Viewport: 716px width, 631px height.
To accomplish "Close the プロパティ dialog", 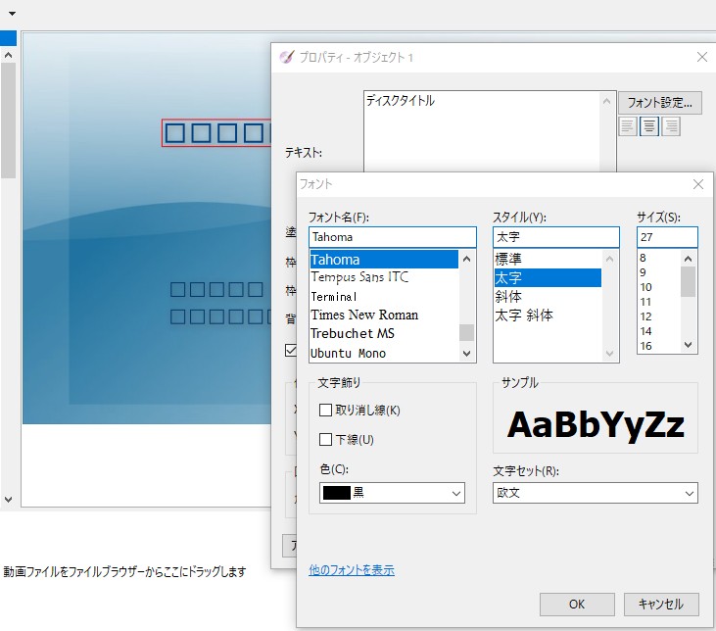I will pyautogui.click(x=702, y=57).
